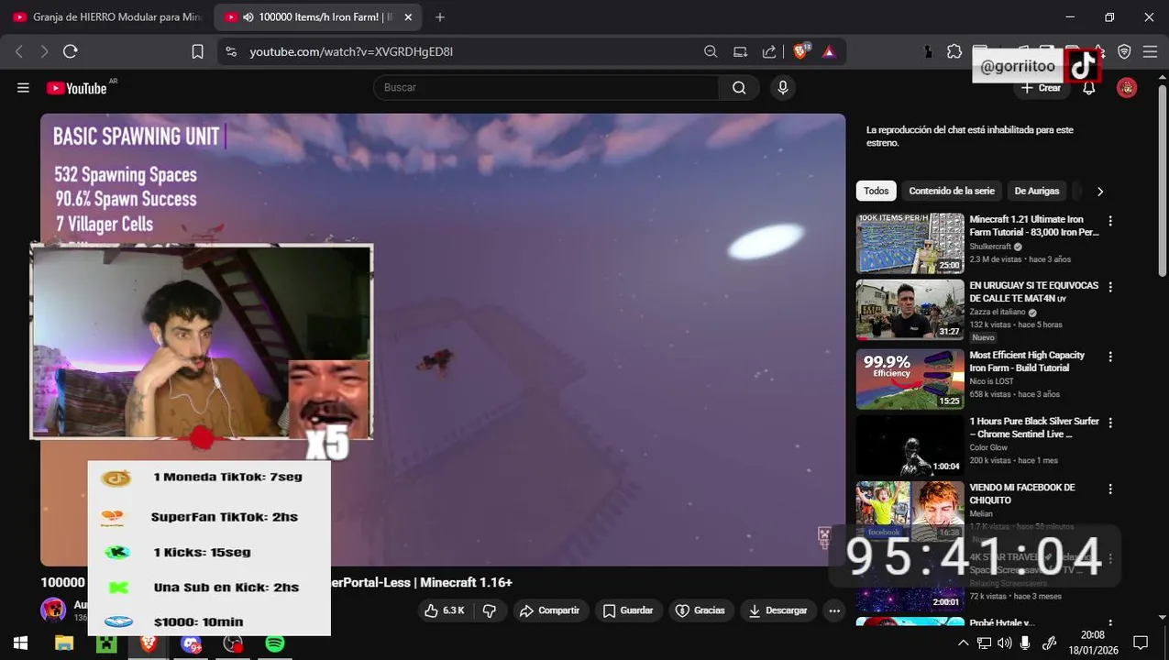This screenshot has width=1169, height=660.
Task: Open Windows notification center icon
Action: tap(1141, 643)
